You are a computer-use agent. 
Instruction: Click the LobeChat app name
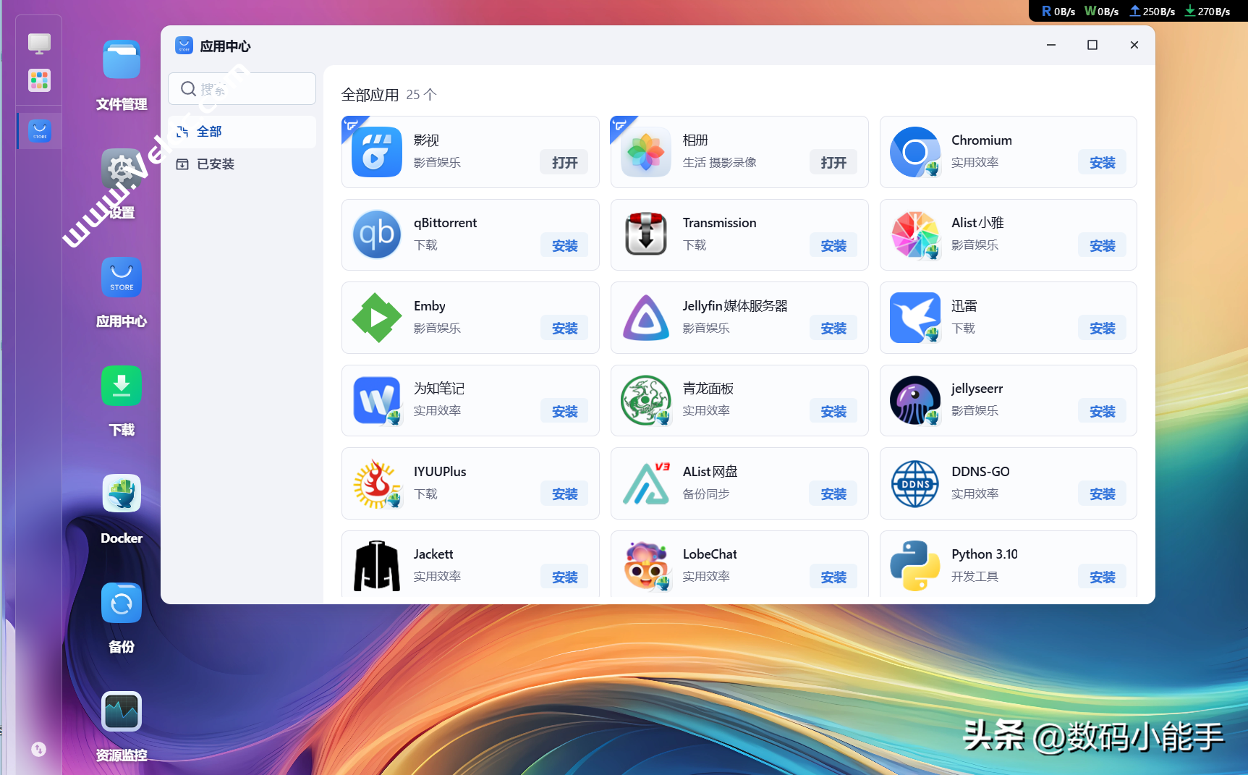(710, 554)
